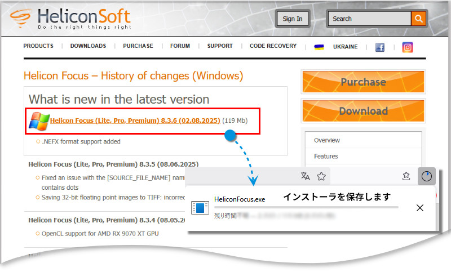Click the browser translate icon
Viewport: 451px width, 272px height.
305,176
